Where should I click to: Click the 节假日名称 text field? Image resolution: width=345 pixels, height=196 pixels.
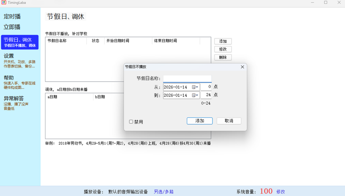pyautogui.click(x=187, y=79)
